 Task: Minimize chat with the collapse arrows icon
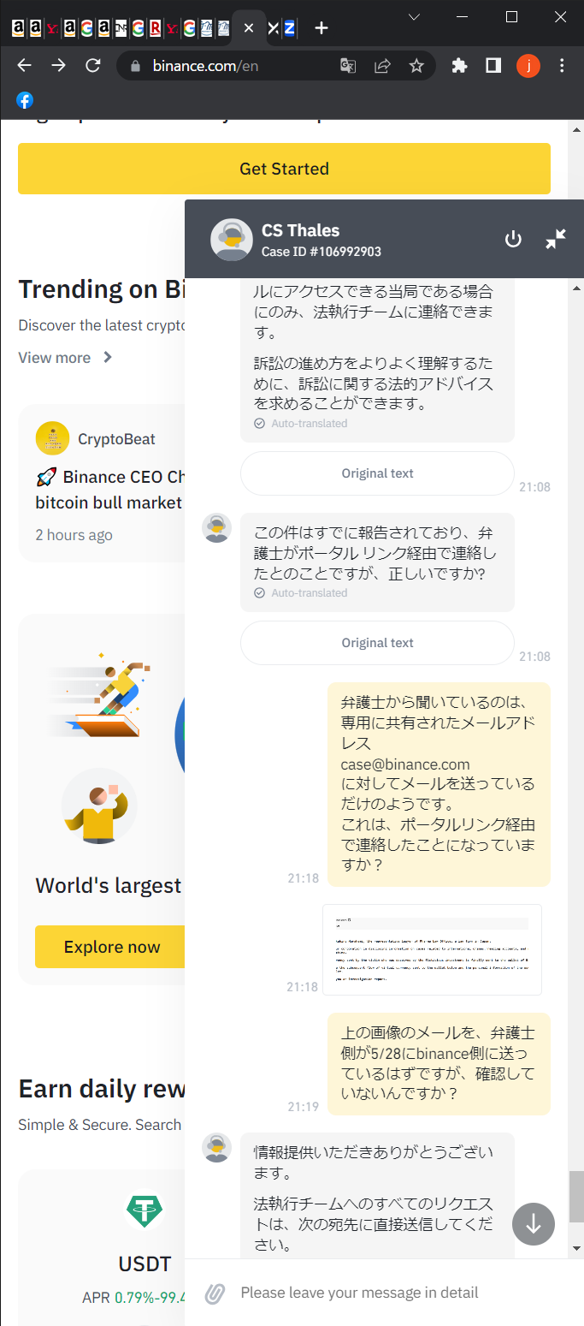click(x=556, y=240)
